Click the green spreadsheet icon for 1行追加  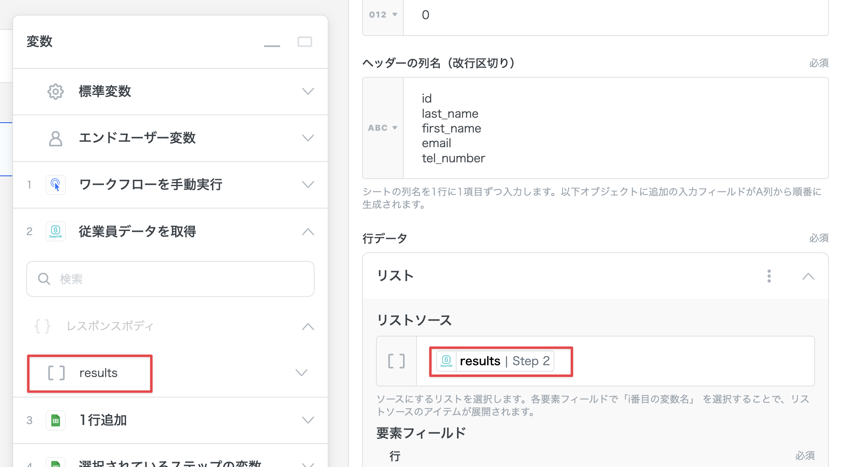(56, 420)
